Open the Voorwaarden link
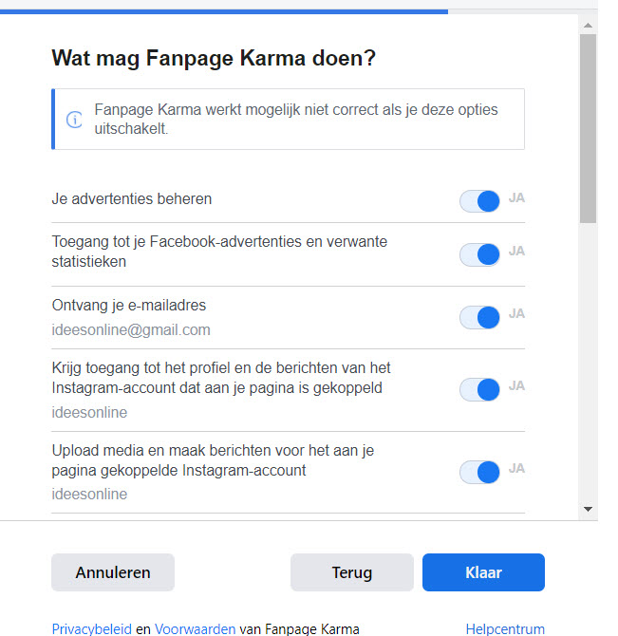Screen dimensions: 618x636 [195, 628]
